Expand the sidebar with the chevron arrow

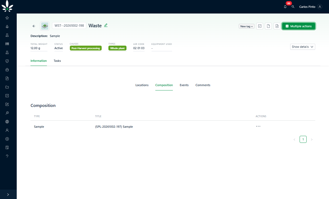tap(8, 194)
